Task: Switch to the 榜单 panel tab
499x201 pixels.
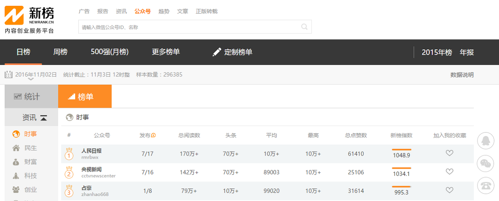Action: 85,96
